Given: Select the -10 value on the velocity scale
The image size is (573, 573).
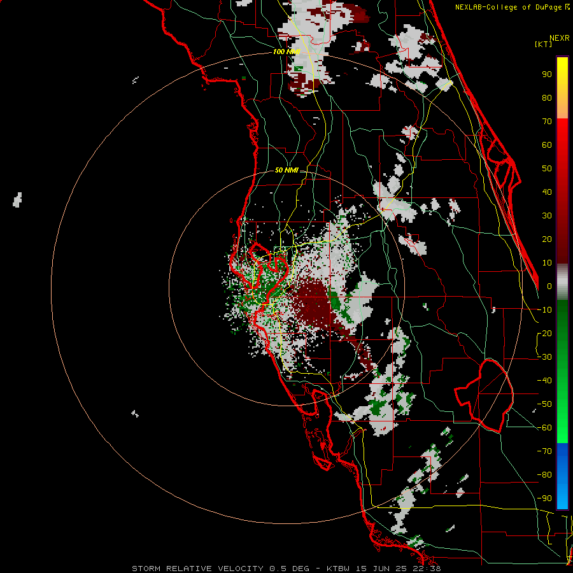Looking at the screenshot, I should point(545,310).
